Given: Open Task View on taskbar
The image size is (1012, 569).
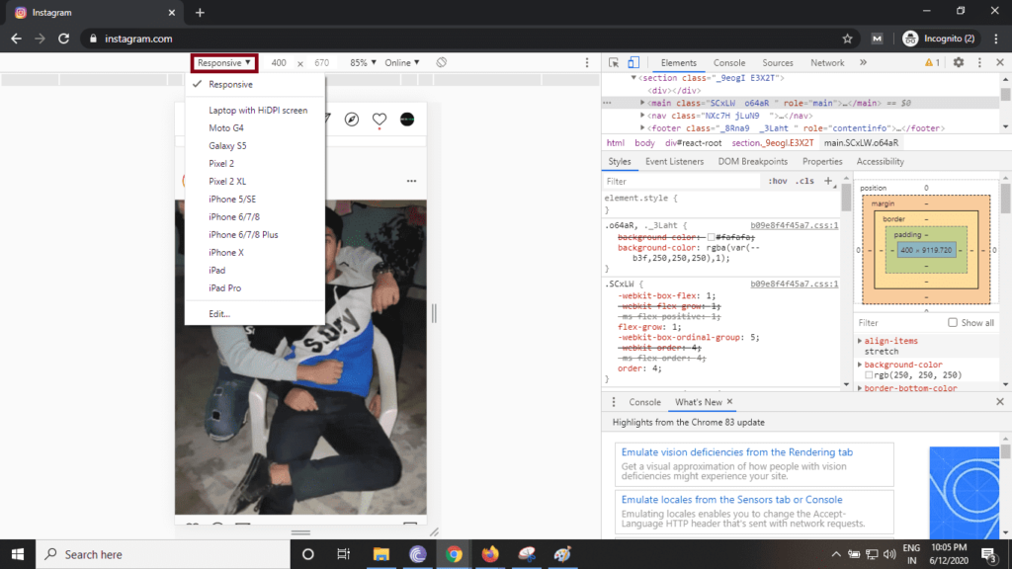Looking at the screenshot, I should click(x=343, y=554).
